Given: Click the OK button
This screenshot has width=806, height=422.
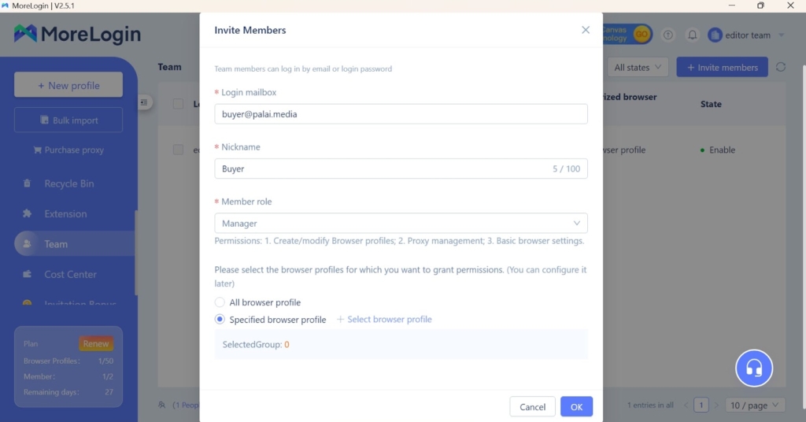Looking at the screenshot, I should (576, 407).
